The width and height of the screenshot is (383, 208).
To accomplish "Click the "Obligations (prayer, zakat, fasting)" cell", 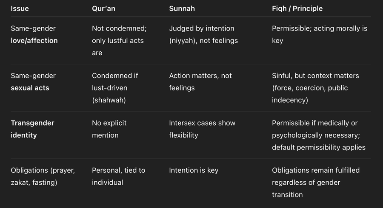I will (x=43, y=176).
